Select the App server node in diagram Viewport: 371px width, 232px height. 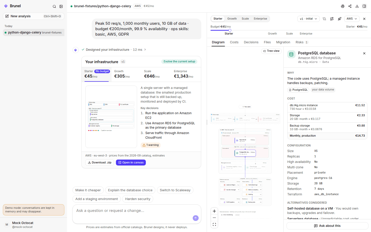click(x=245, y=140)
